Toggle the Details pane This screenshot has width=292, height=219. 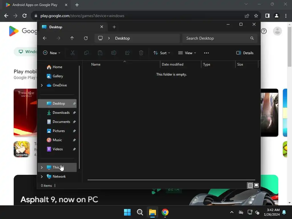pyautogui.click(x=245, y=53)
